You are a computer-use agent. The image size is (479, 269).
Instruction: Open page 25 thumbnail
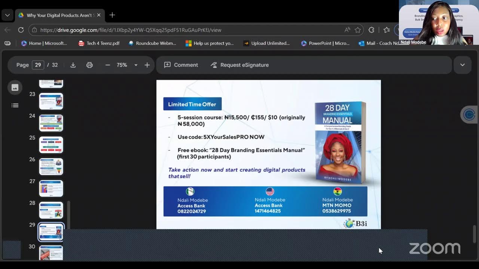51,145
